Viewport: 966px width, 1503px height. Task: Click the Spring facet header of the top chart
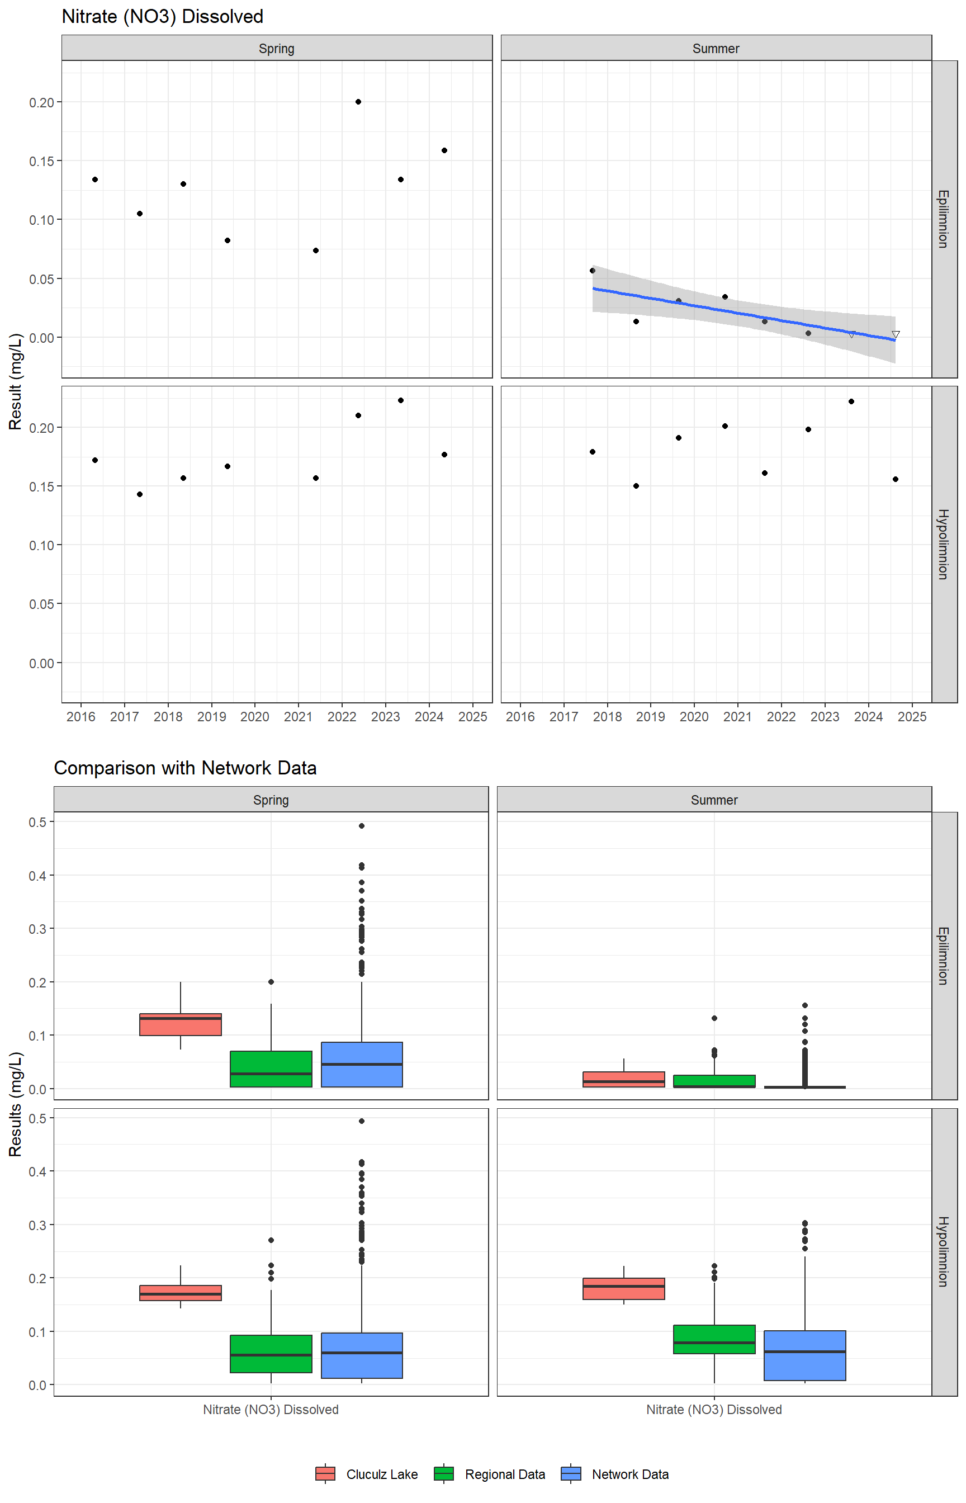tap(277, 48)
